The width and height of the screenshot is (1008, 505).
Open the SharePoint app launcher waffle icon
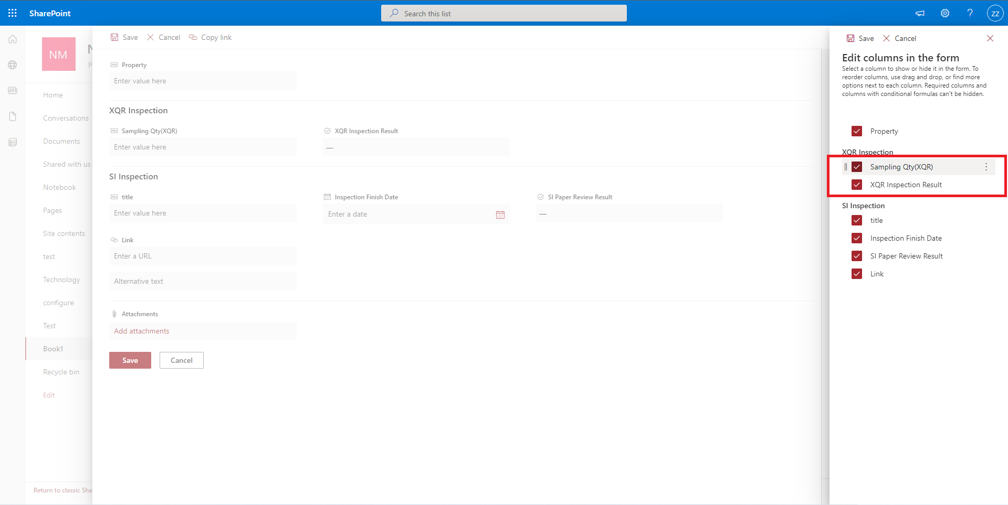12,13
